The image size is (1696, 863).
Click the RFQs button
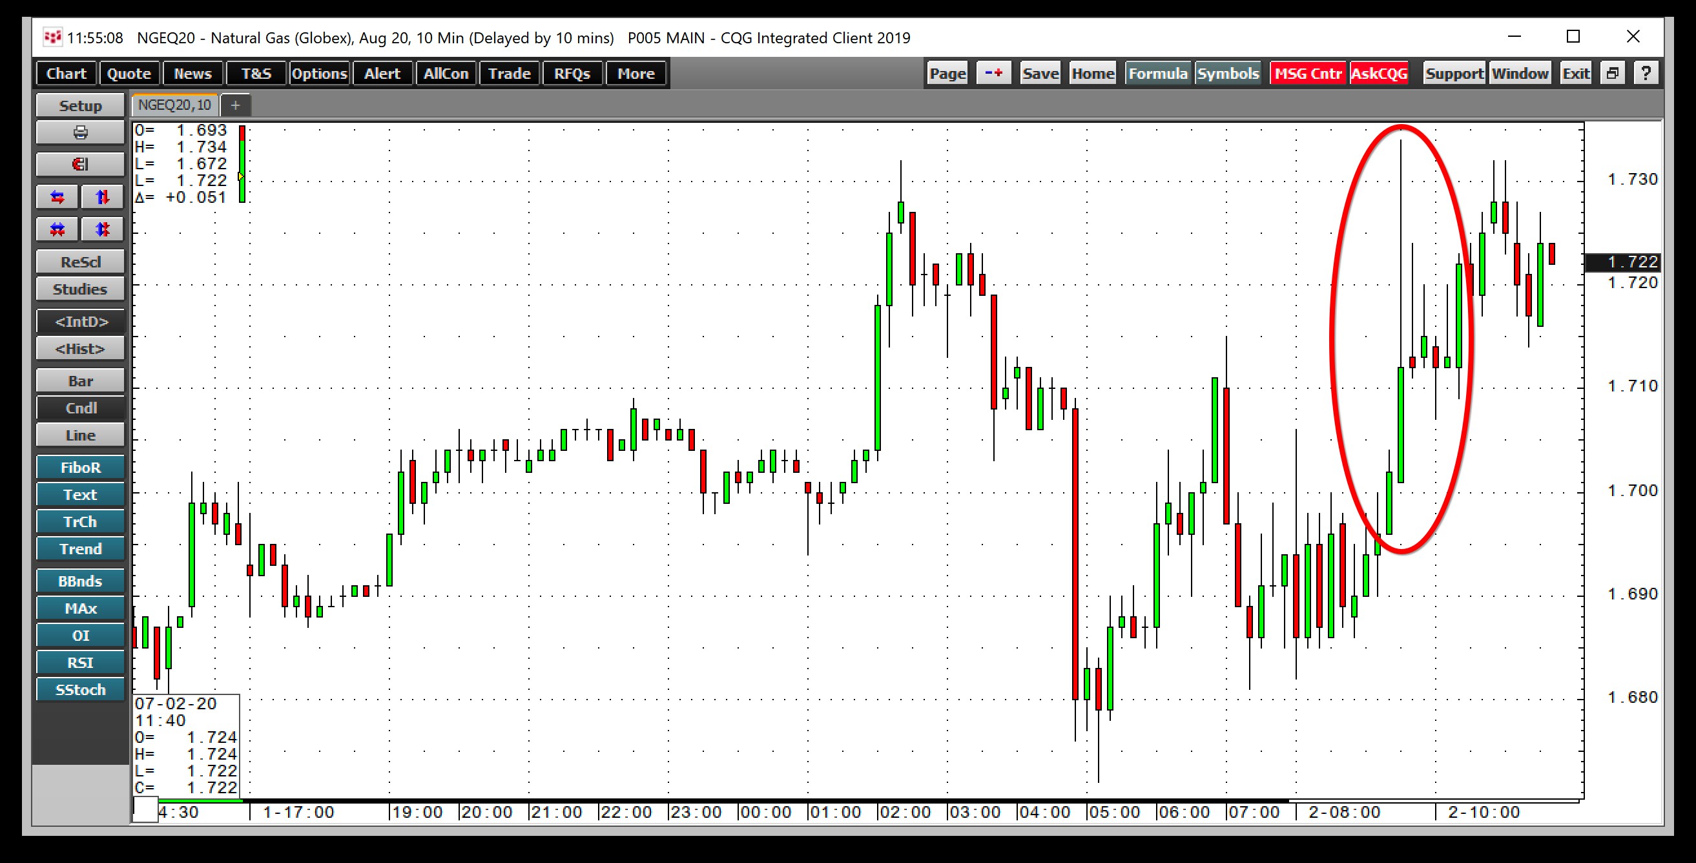[x=572, y=74]
